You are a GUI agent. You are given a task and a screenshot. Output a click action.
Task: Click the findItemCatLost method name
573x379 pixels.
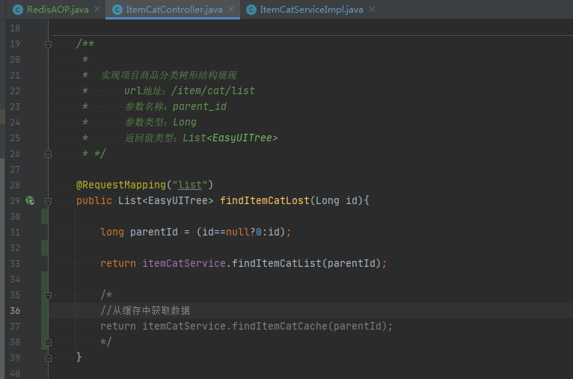click(265, 200)
